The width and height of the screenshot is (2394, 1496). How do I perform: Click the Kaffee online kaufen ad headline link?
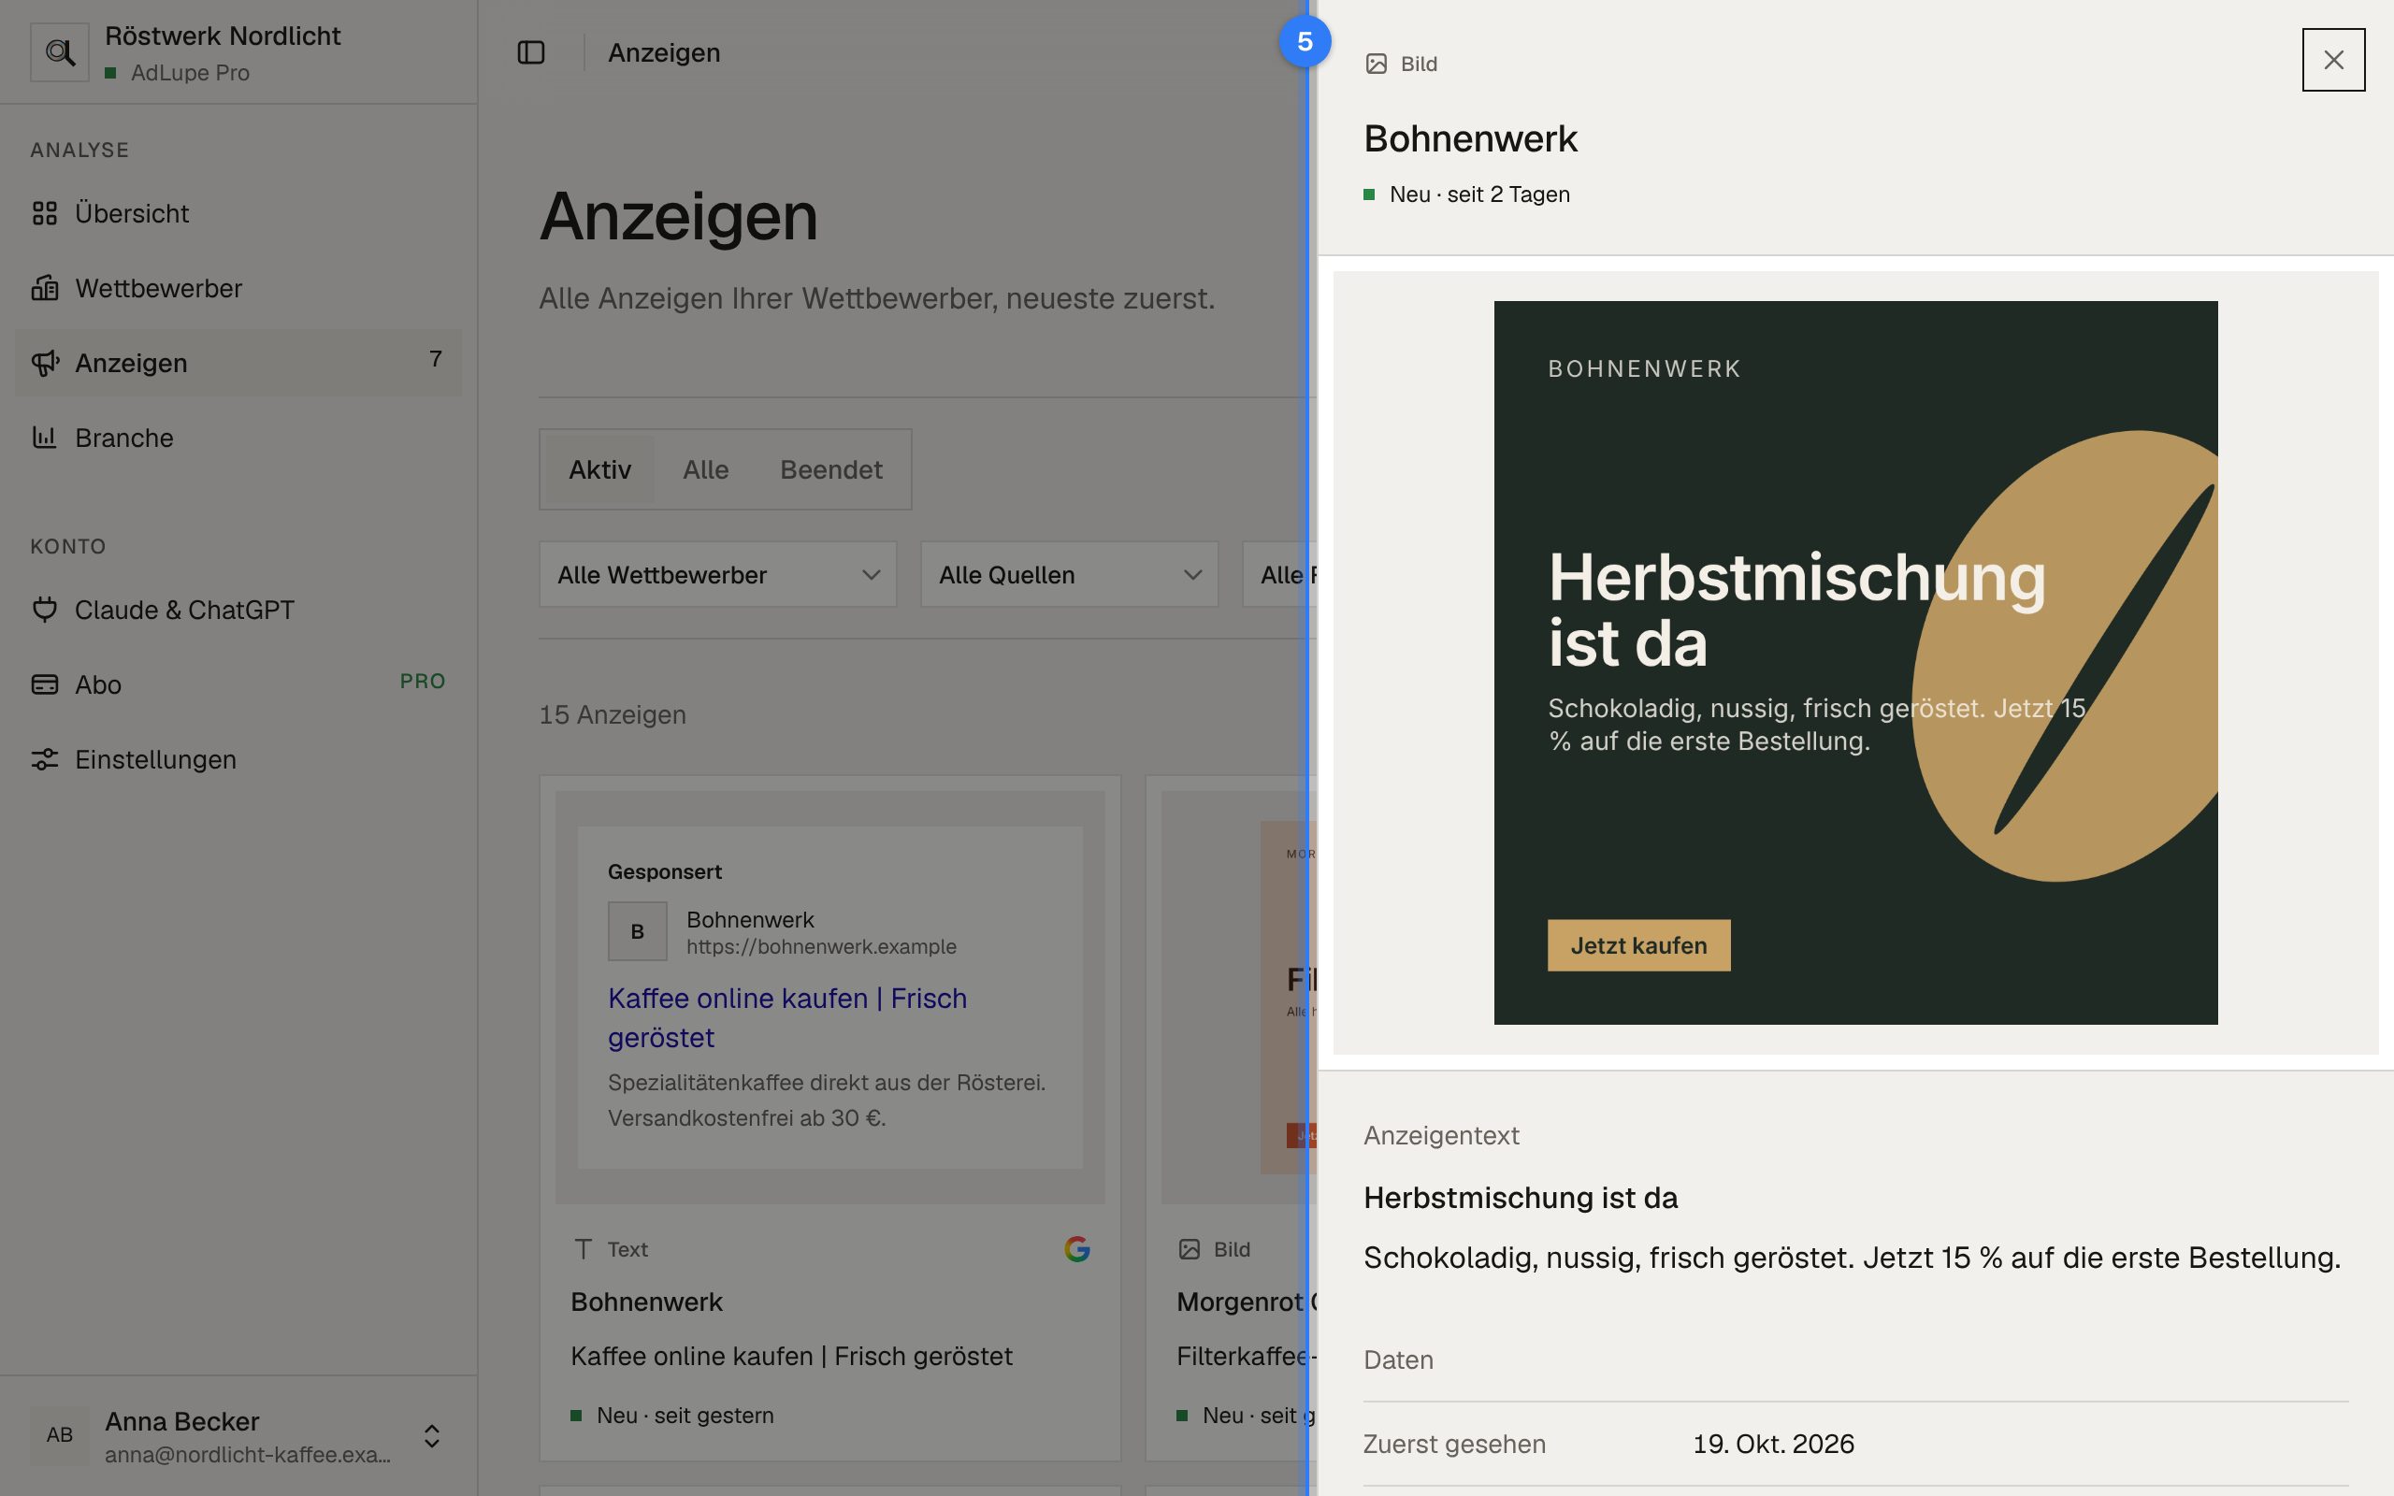tap(787, 1018)
